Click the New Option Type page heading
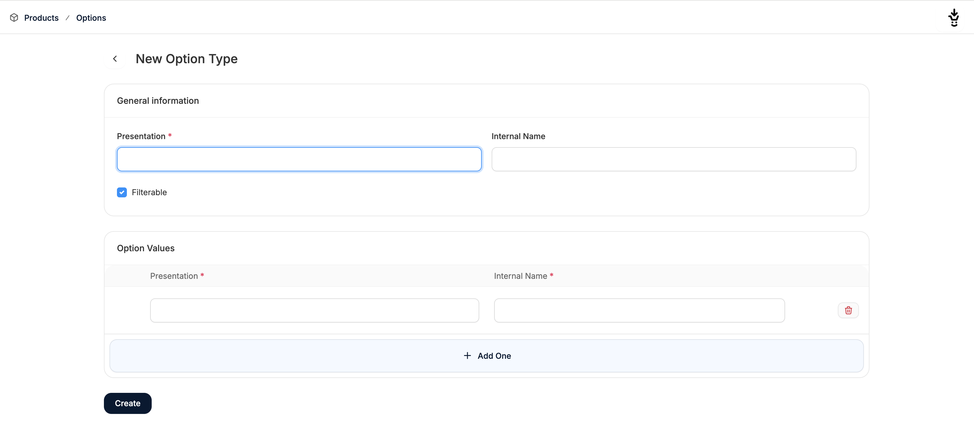Image resolution: width=974 pixels, height=448 pixels. coord(186,59)
